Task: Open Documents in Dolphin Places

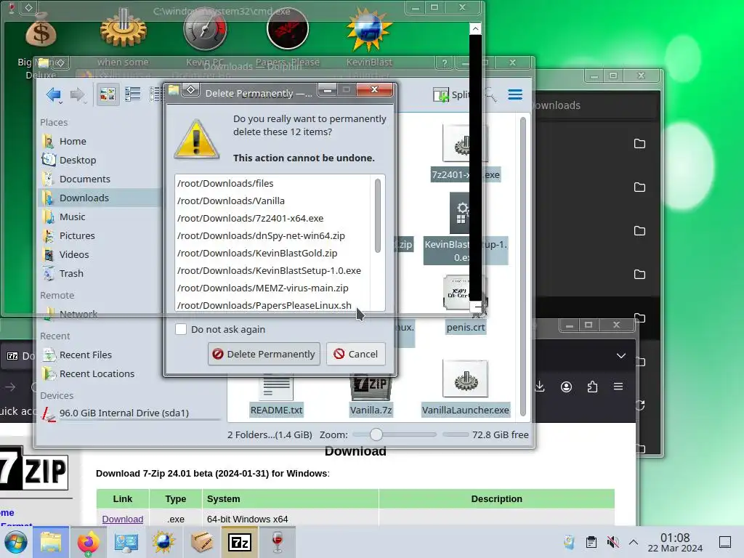Action: tap(84, 179)
